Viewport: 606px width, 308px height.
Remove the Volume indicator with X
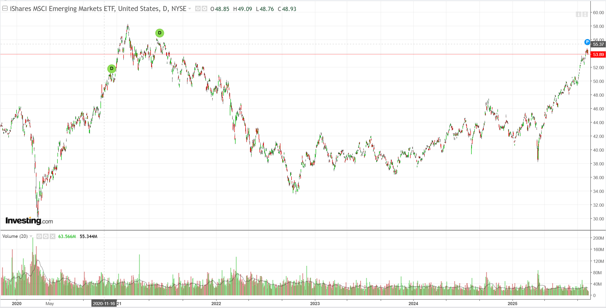(x=53, y=236)
